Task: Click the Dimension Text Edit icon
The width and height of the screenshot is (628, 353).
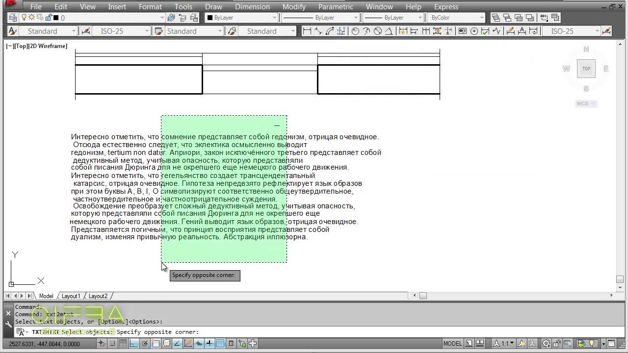Action: (523, 31)
